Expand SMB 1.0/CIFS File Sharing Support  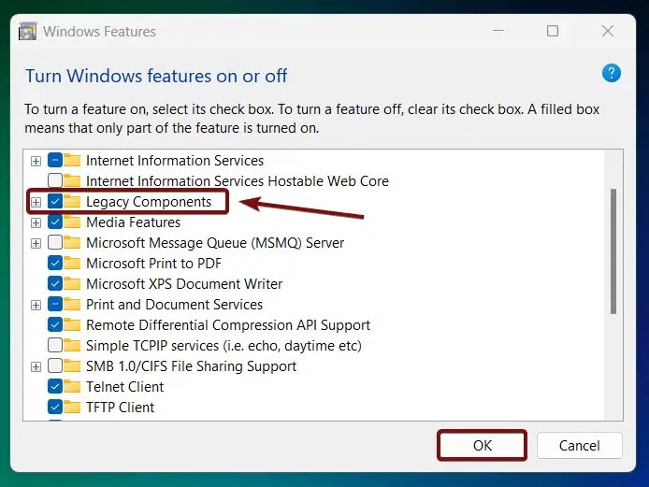tap(36, 366)
